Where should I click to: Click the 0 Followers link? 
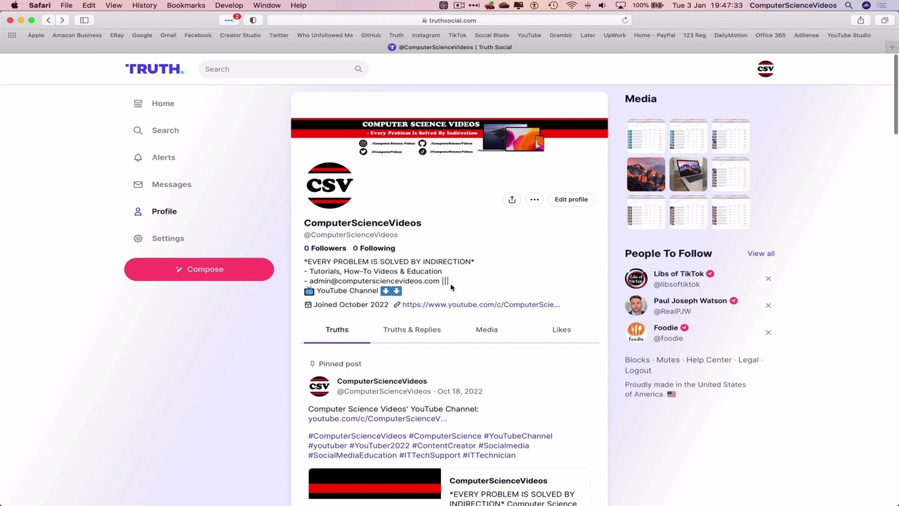pos(325,248)
